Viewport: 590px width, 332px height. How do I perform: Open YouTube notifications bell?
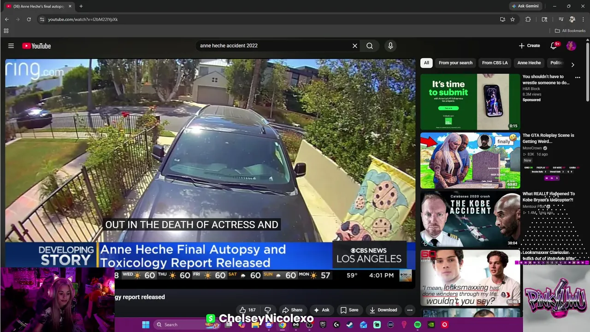554,46
